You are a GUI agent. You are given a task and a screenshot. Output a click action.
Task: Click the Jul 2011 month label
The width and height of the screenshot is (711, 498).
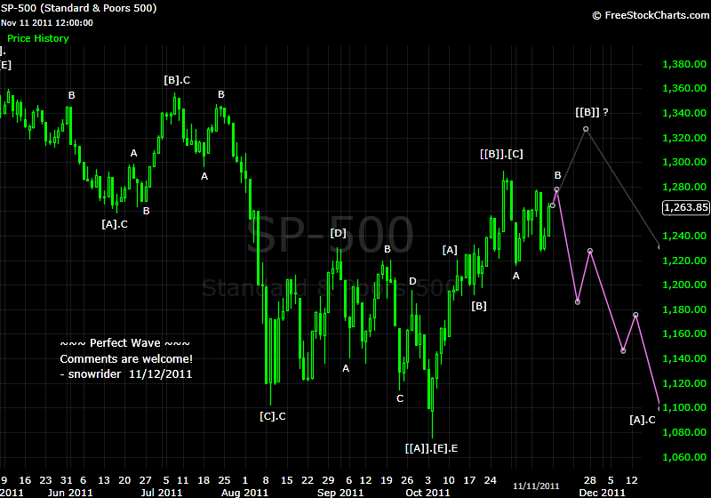[162, 493]
